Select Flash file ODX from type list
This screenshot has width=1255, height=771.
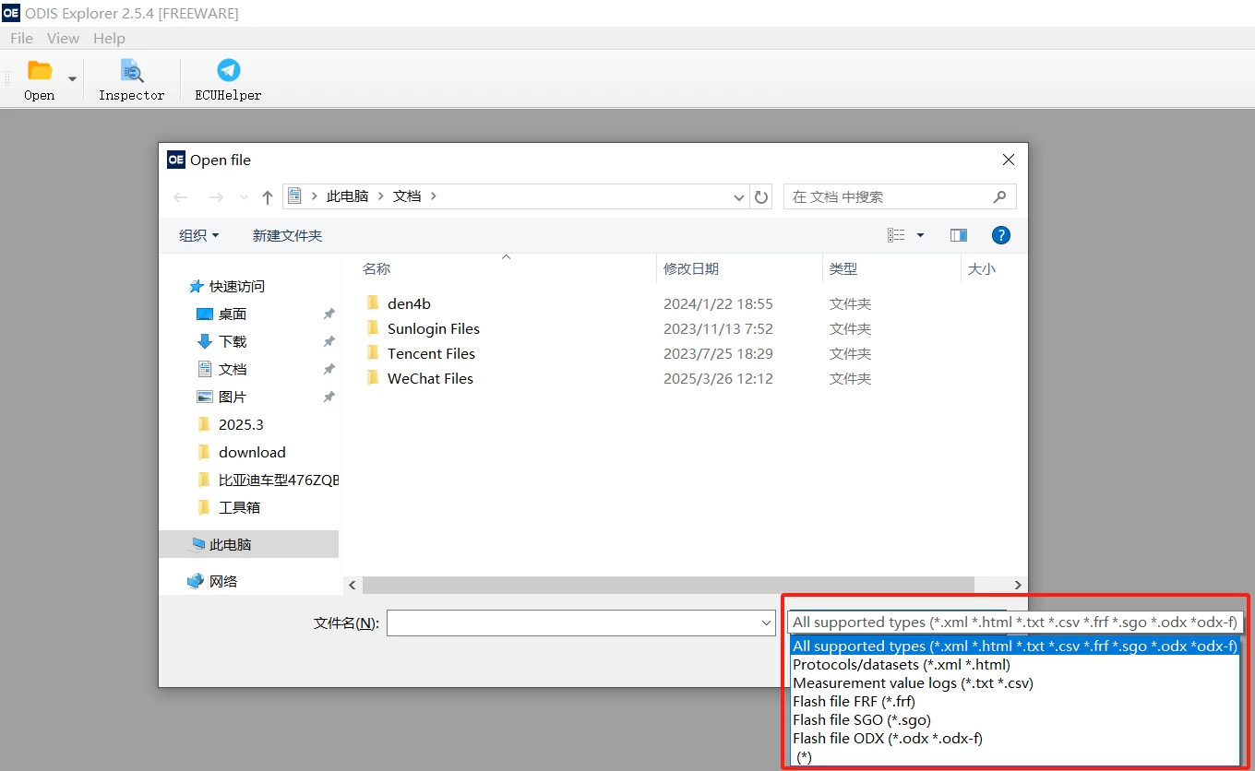pyautogui.click(x=888, y=738)
